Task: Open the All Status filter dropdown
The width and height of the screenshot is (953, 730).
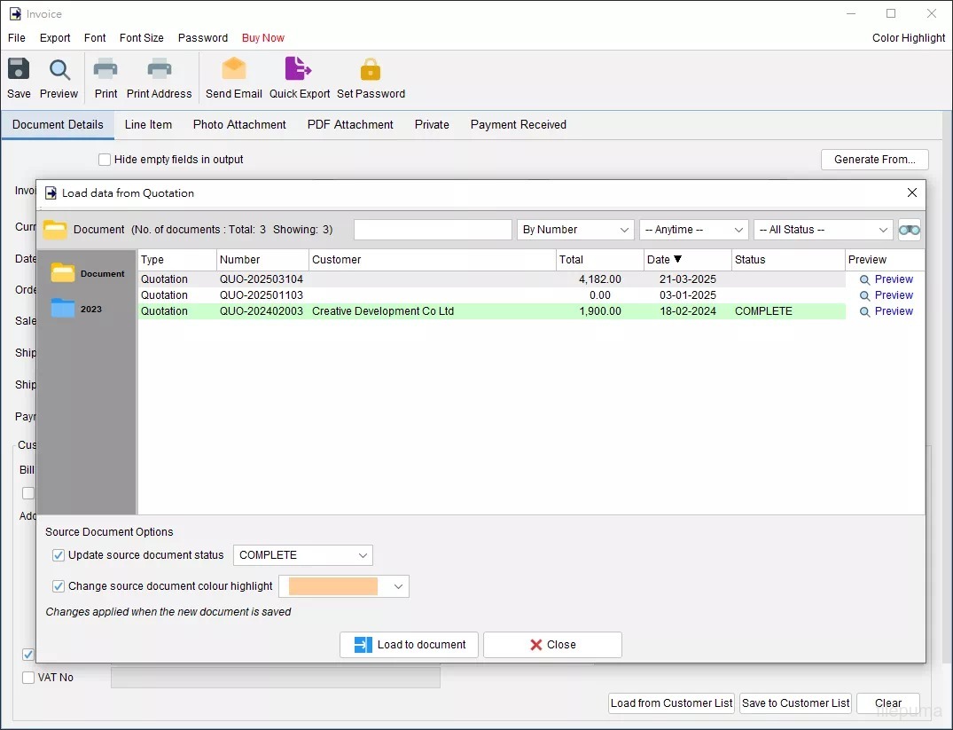Action: coord(823,230)
